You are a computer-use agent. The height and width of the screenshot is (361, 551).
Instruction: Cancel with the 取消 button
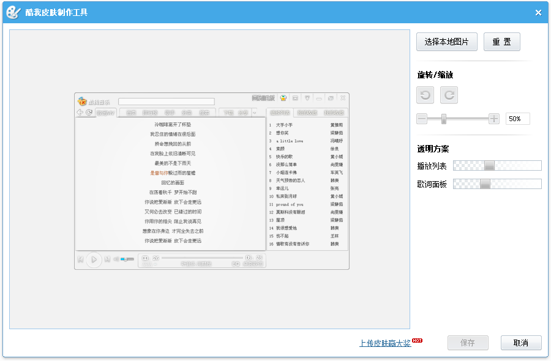[x=521, y=343]
